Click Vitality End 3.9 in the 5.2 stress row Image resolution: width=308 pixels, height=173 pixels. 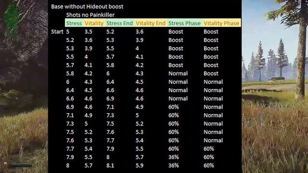pyautogui.click(x=140, y=40)
